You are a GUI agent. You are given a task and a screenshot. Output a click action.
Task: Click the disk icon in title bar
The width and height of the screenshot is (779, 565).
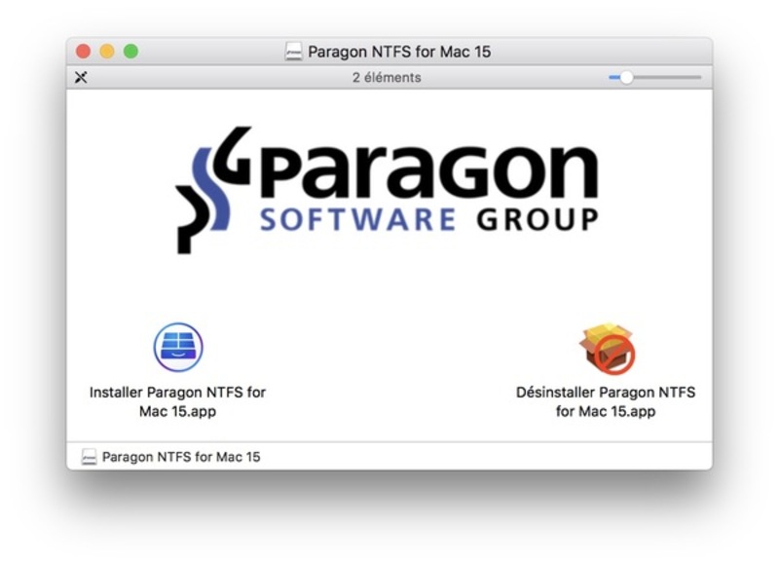click(x=293, y=52)
